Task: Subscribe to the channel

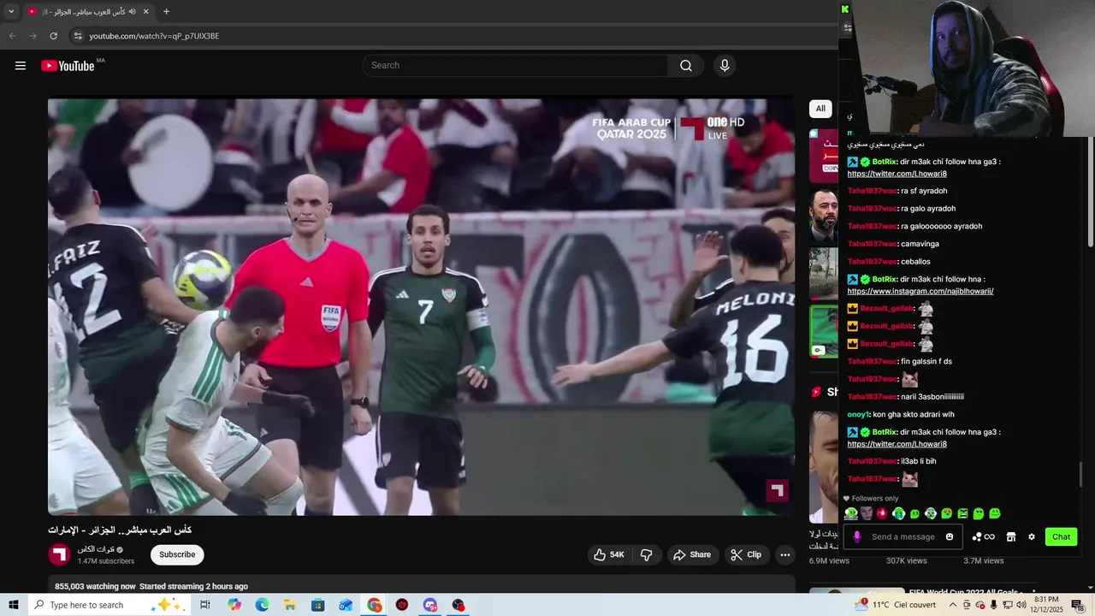Action: [177, 554]
